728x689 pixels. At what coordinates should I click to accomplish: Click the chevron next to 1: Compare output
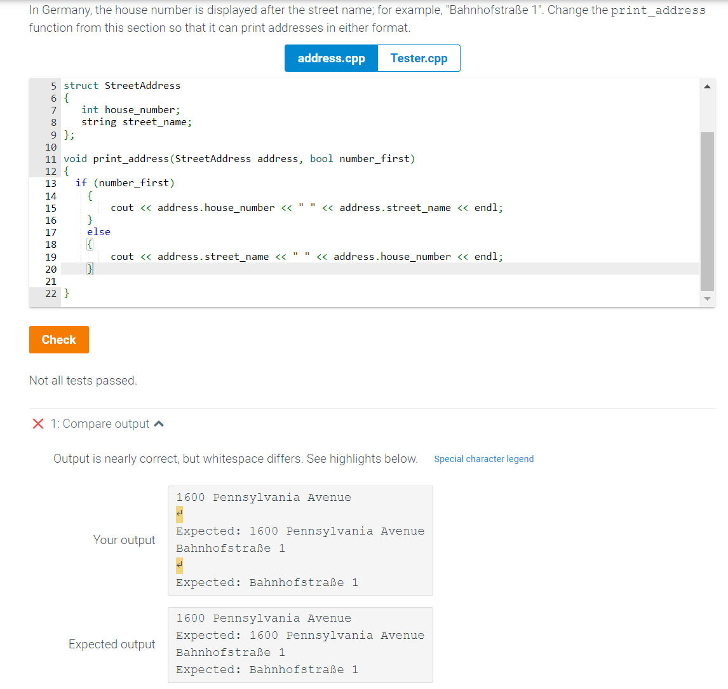pos(159,423)
